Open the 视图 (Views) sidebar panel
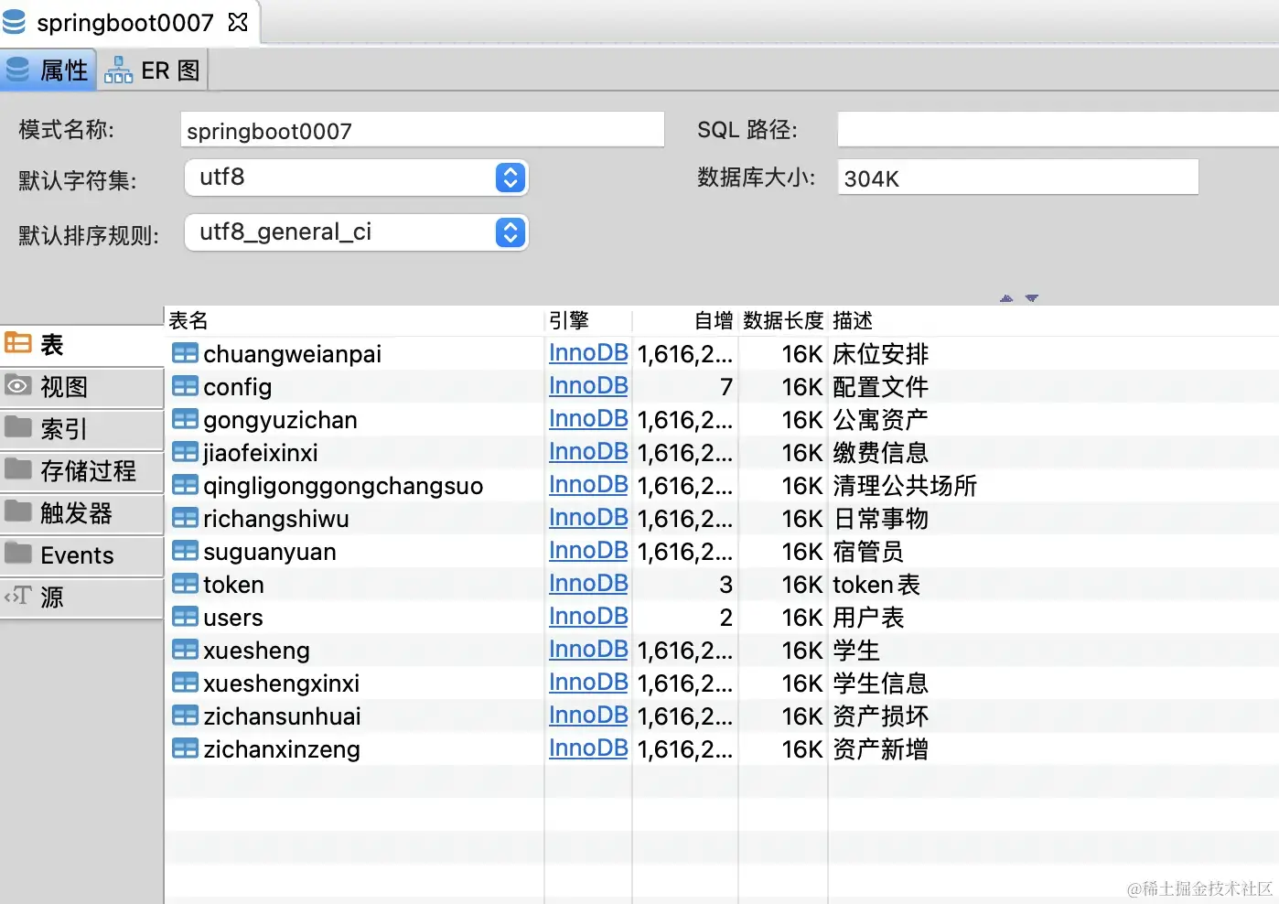This screenshot has width=1279, height=904. point(57,387)
